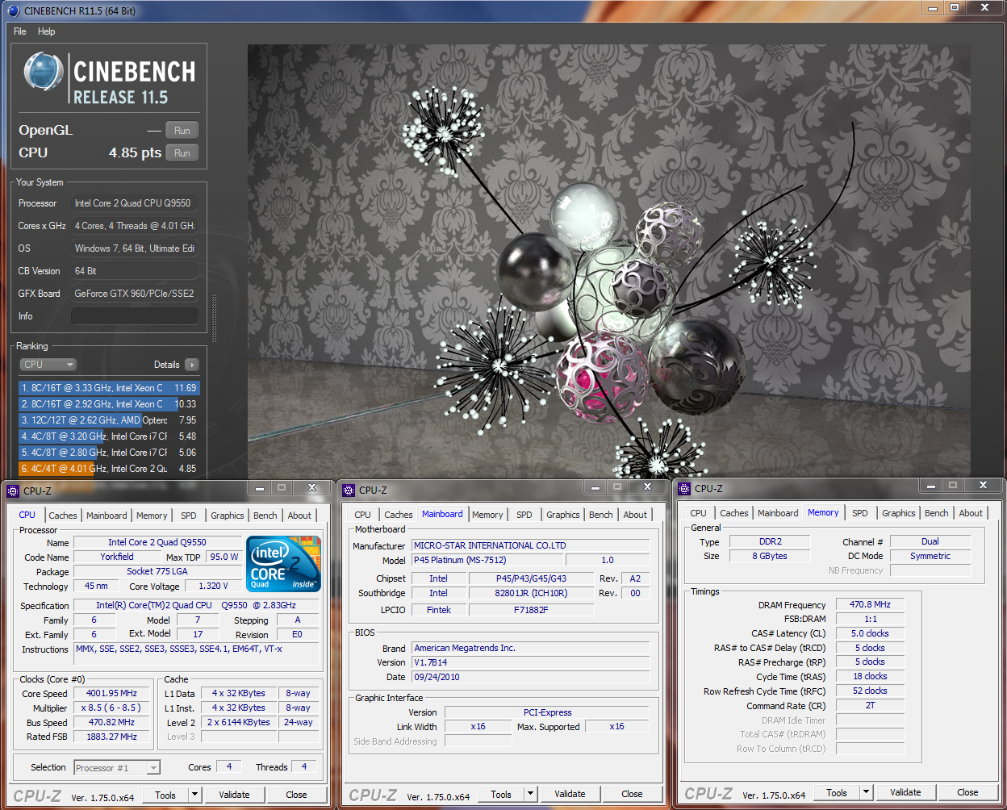This screenshot has width=1007, height=810.
Task: Open the Help menu in Cinebench
Action: pyautogui.click(x=47, y=31)
